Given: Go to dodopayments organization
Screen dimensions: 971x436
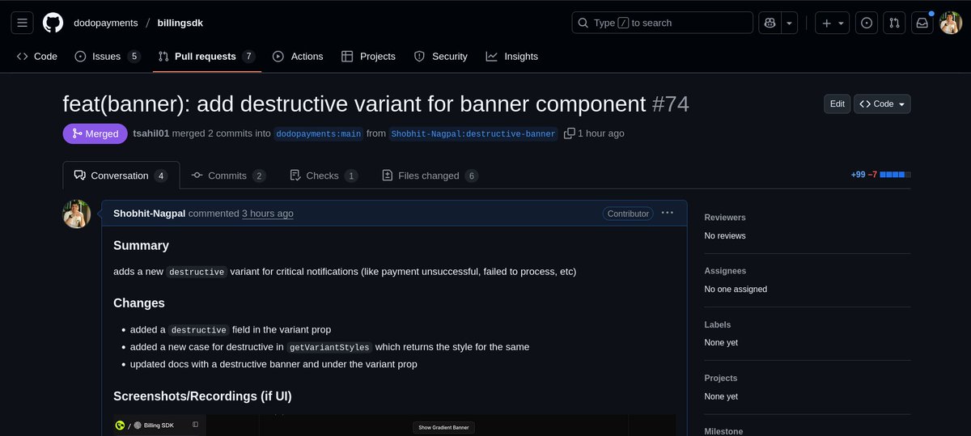Looking at the screenshot, I should click(106, 23).
